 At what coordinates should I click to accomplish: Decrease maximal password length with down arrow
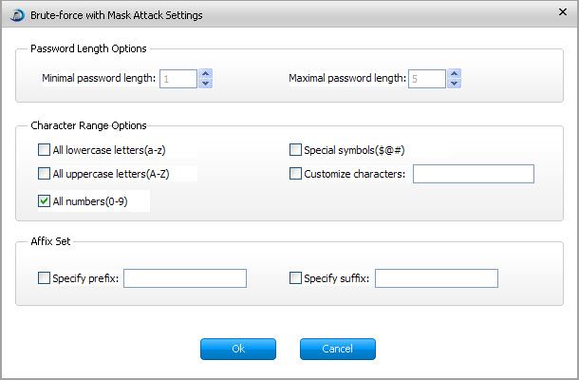point(455,84)
